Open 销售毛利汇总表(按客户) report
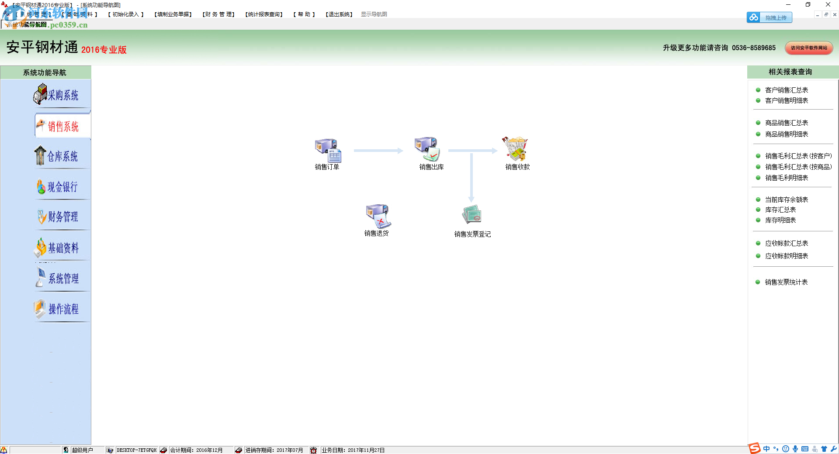839x454 pixels. pyautogui.click(x=798, y=156)
